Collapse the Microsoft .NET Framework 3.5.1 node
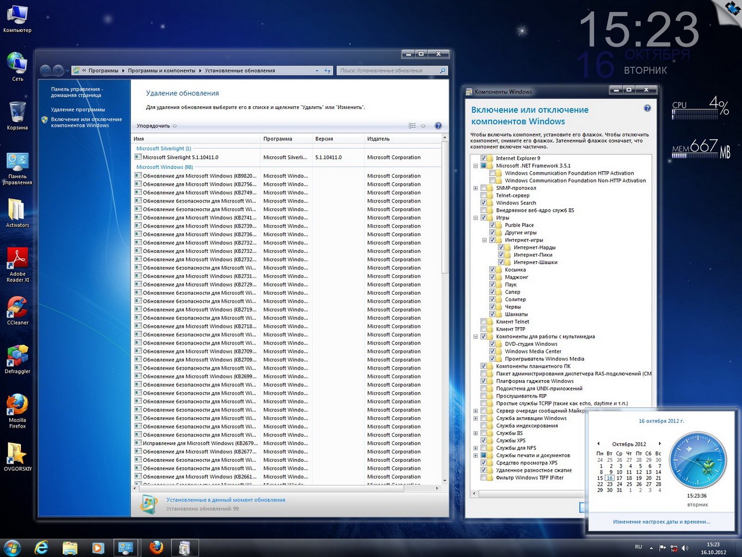 click(x=476, y=165)
